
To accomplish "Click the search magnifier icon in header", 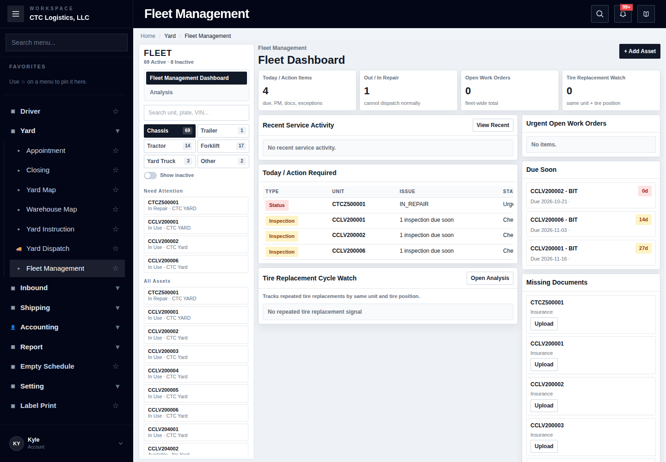I will 600,14.
